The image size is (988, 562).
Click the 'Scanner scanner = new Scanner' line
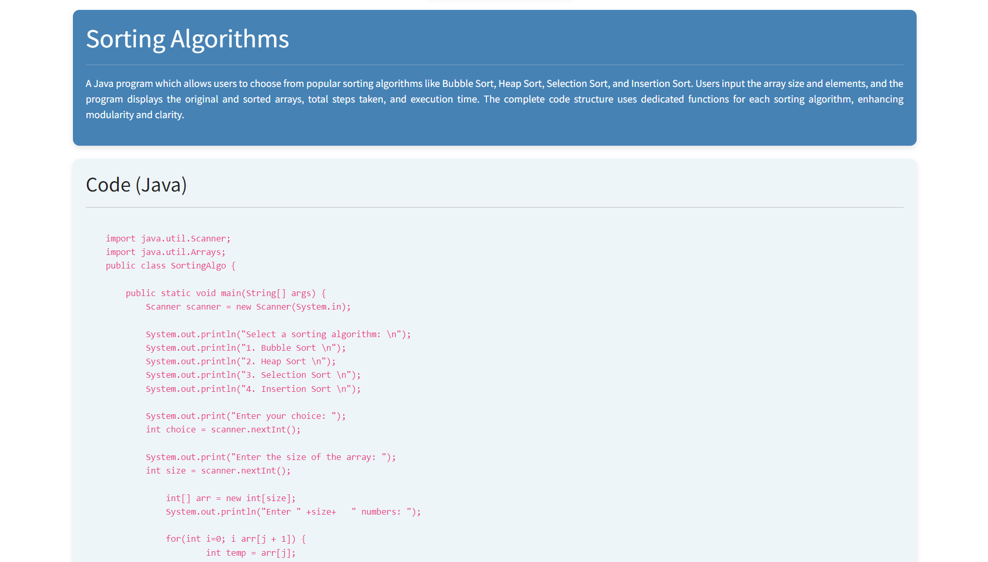click(x=248, y=306)
